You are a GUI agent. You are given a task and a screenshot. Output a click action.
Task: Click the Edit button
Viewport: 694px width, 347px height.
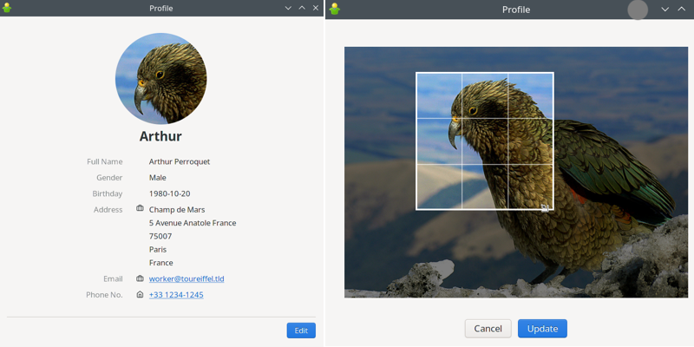pos(301,331)
